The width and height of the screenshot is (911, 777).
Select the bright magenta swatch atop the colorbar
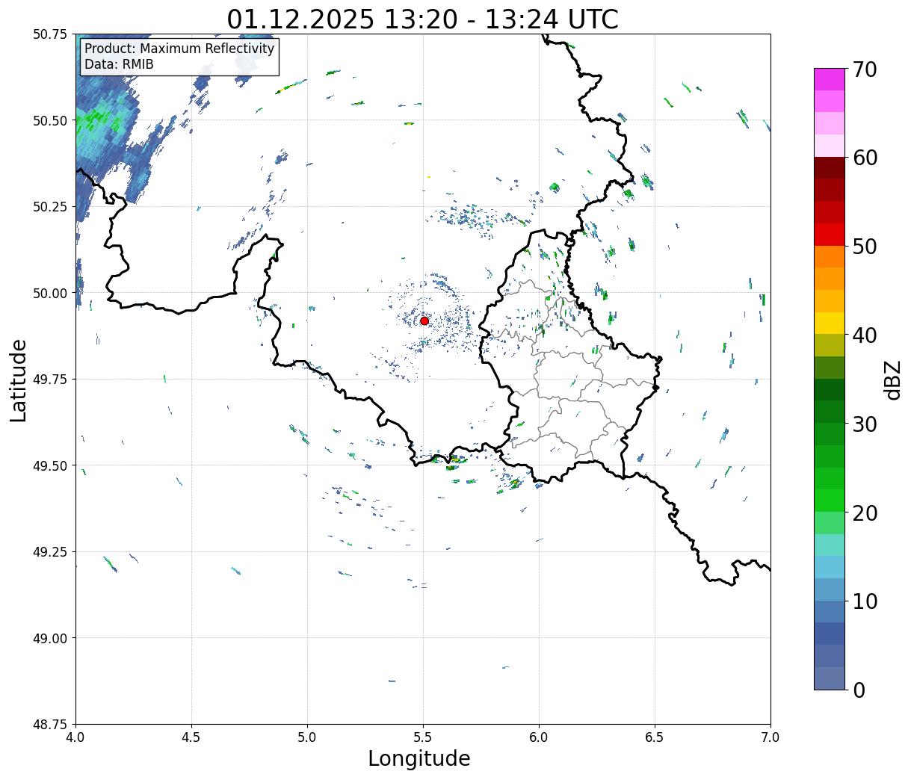pos(829,79)
